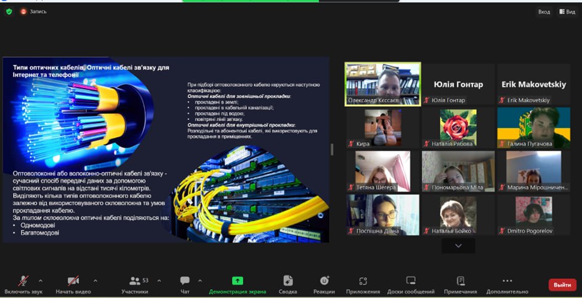Open the Примечания notes tool

[460, 281]
